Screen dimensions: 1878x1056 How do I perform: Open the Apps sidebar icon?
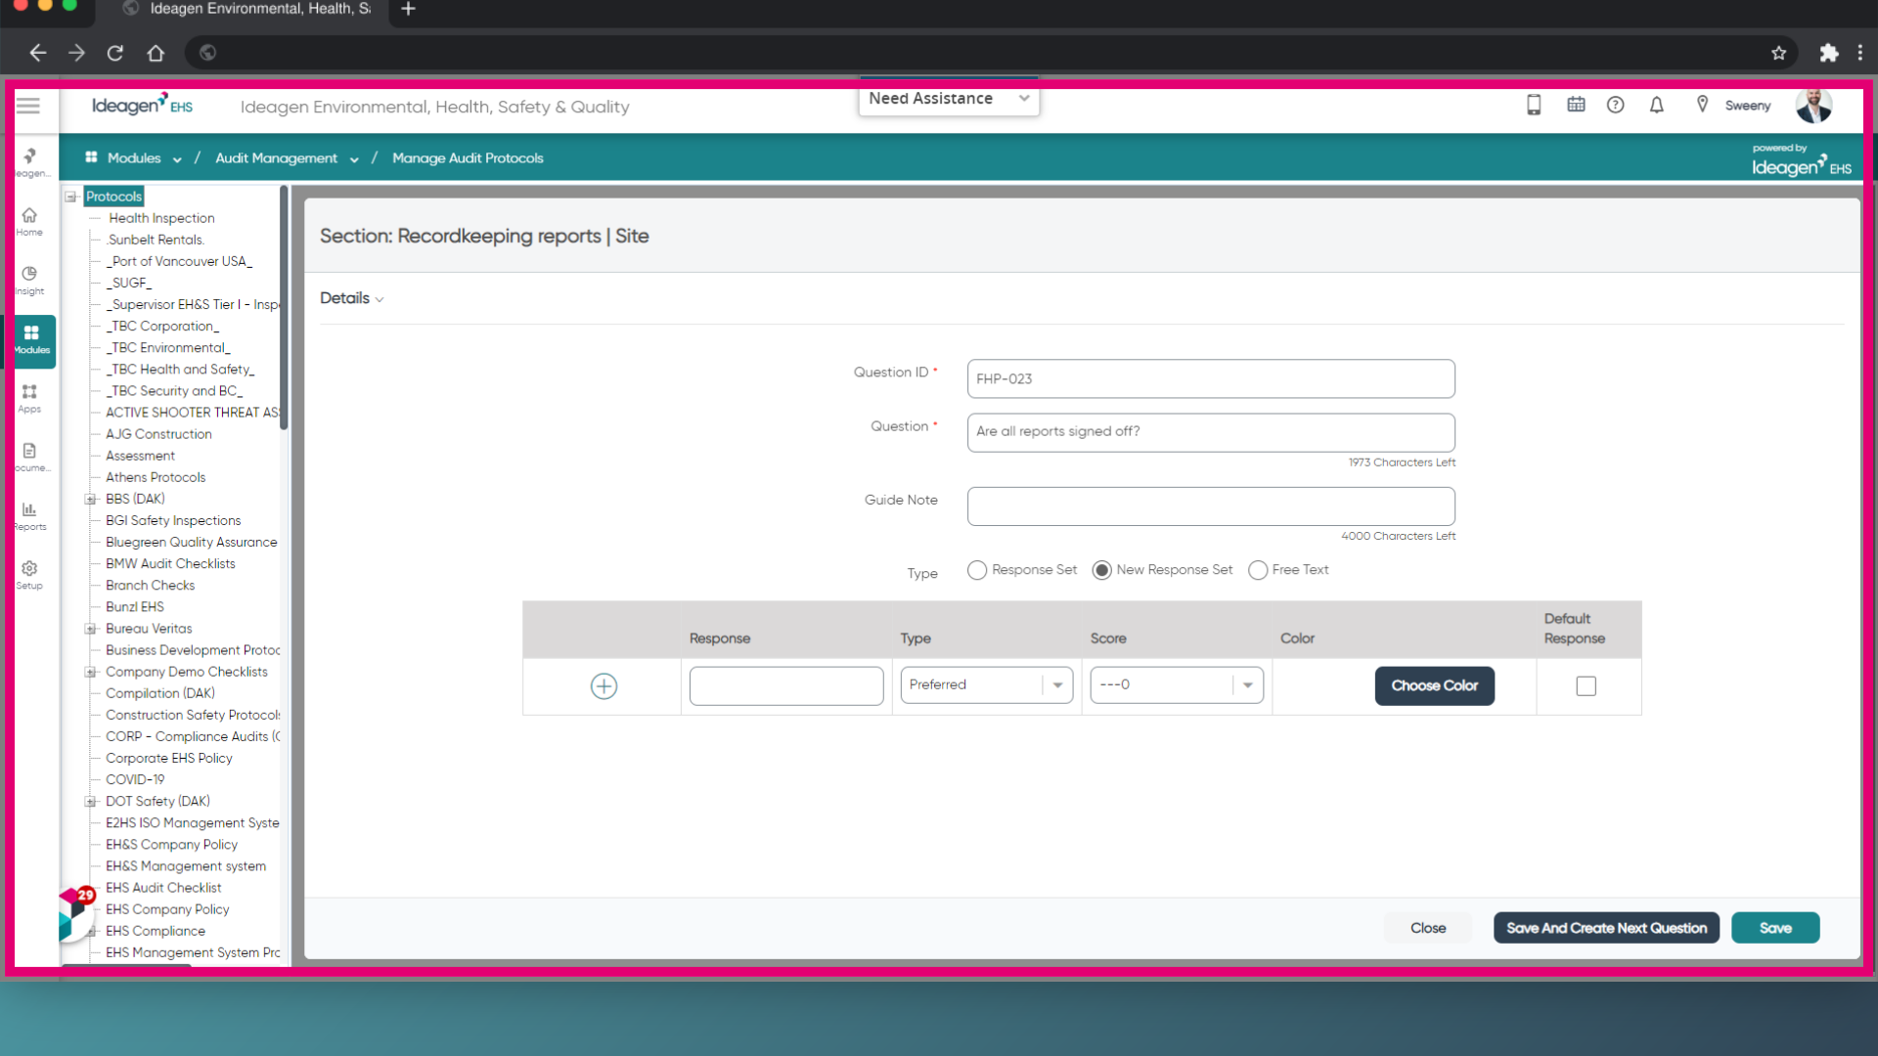pyautogui.click(x=29, y=398)
